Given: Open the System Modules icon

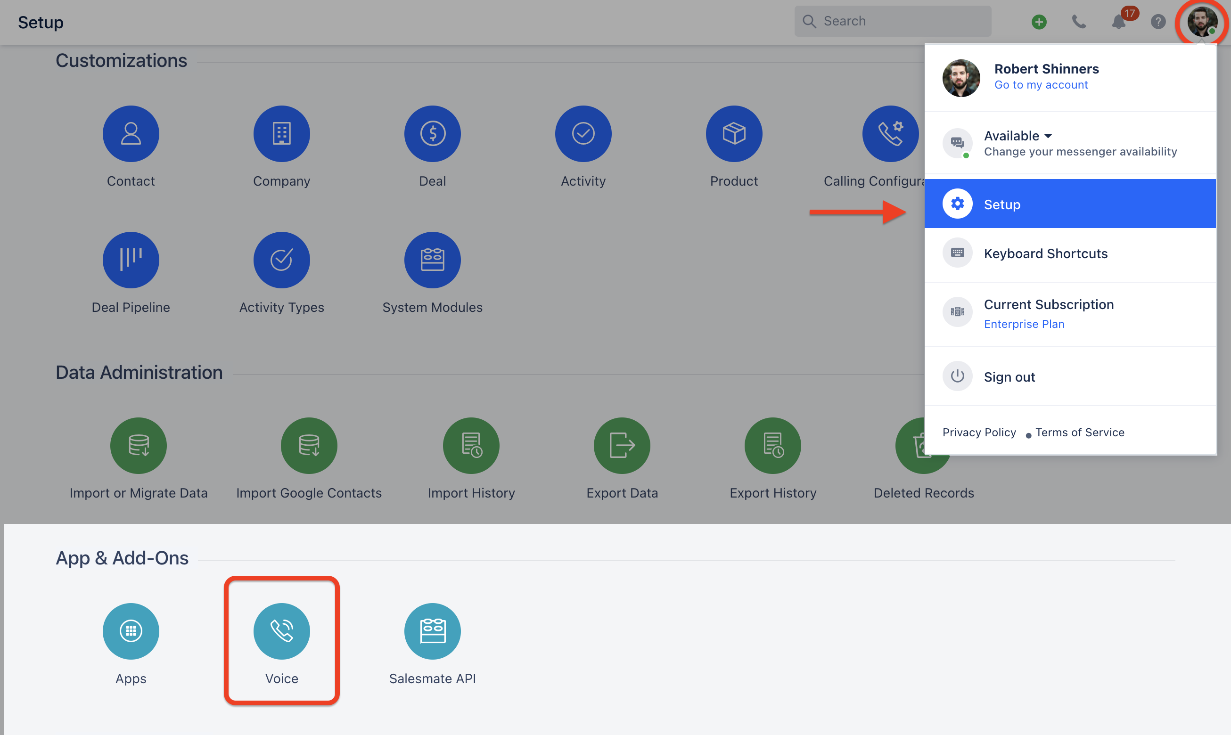Looking at the screenshot, I should click(433, 260).
